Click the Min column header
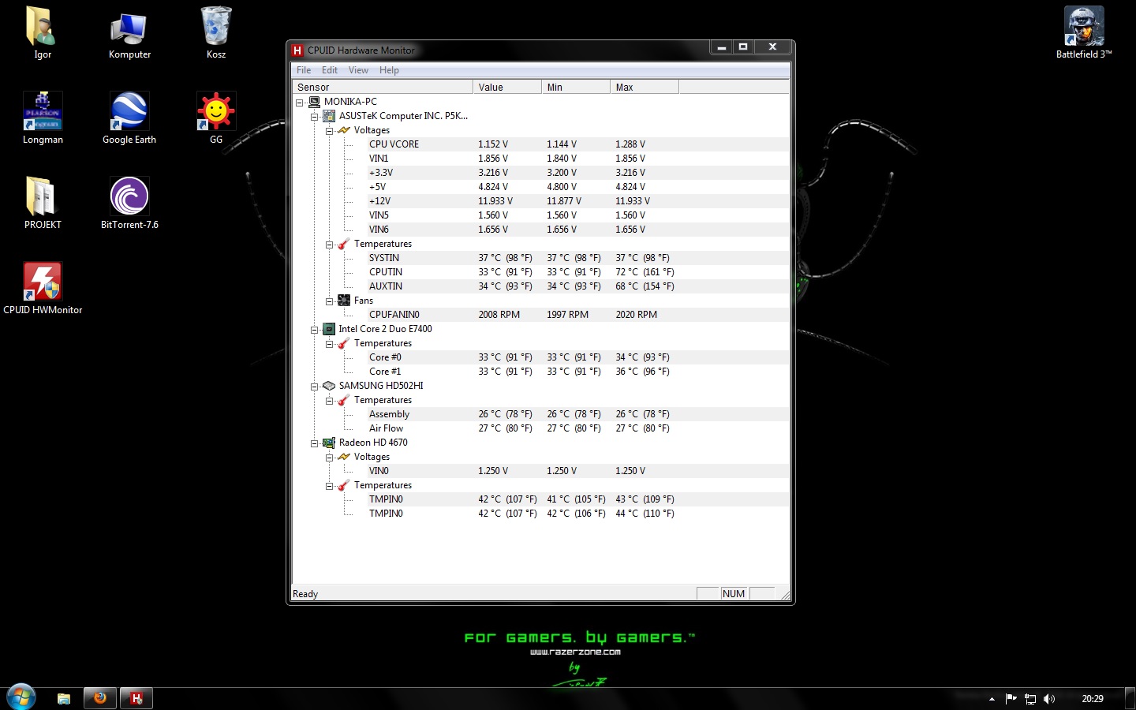The image size is (1136, 710). point(576,87)
